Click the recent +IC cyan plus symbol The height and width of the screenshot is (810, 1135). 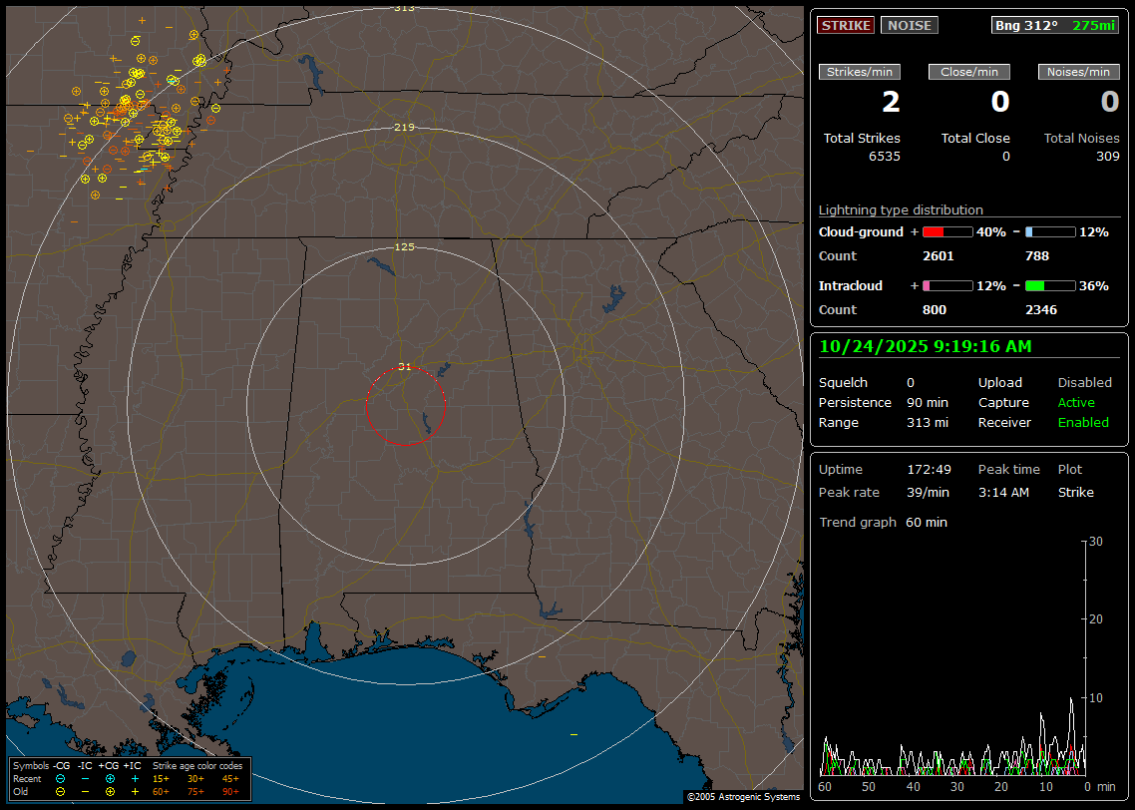pyautogui.click(x=135, y=778)
